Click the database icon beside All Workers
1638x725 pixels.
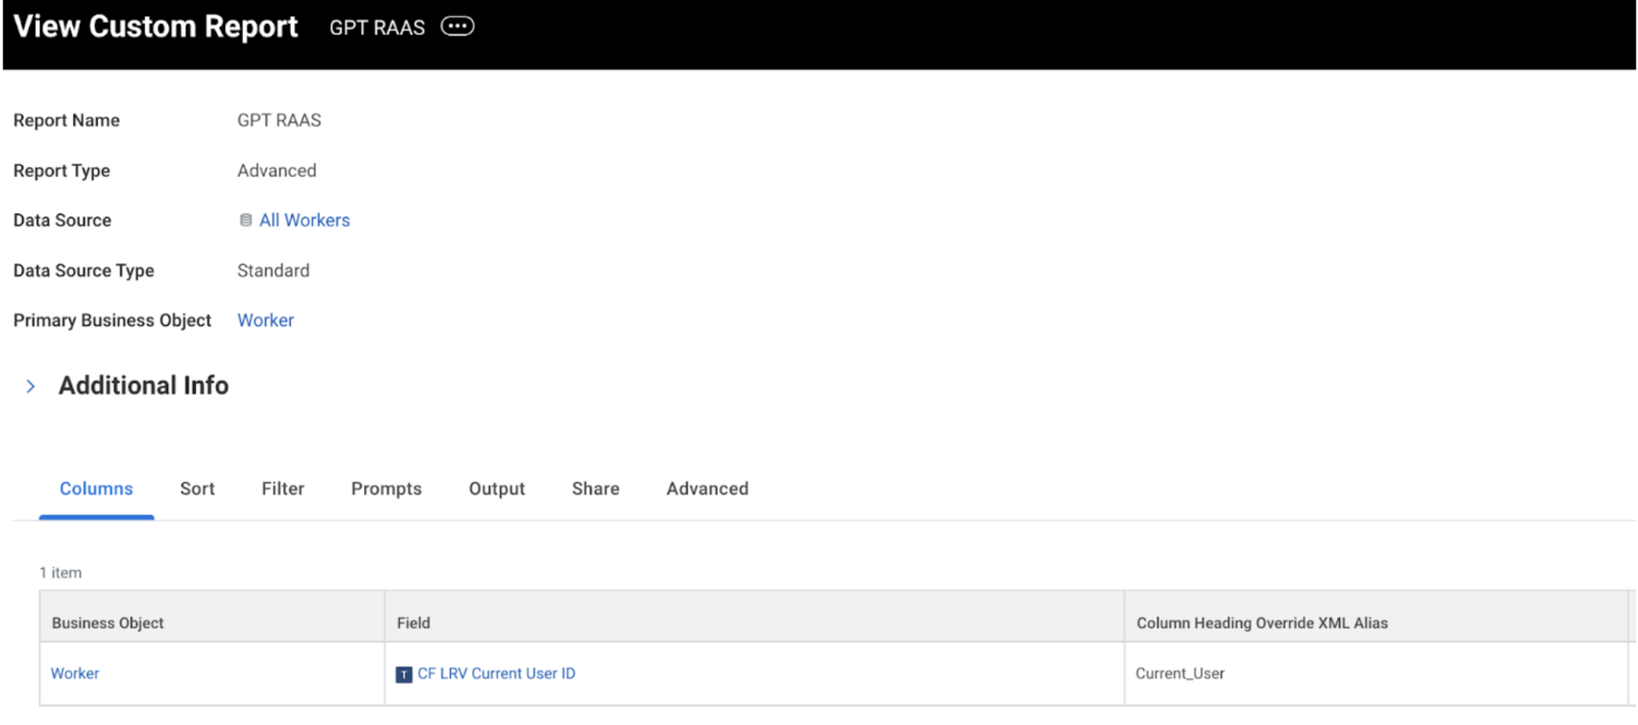[245, 220]
